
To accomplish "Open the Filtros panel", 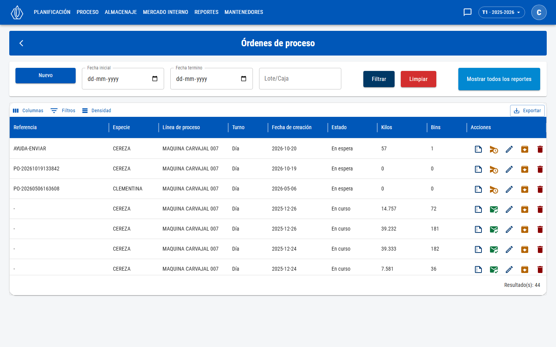I will 63,111.
